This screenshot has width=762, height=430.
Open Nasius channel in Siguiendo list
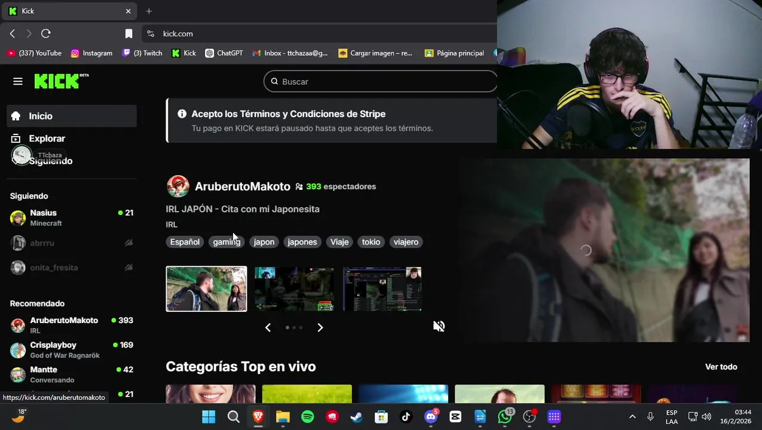click(72, 218)
